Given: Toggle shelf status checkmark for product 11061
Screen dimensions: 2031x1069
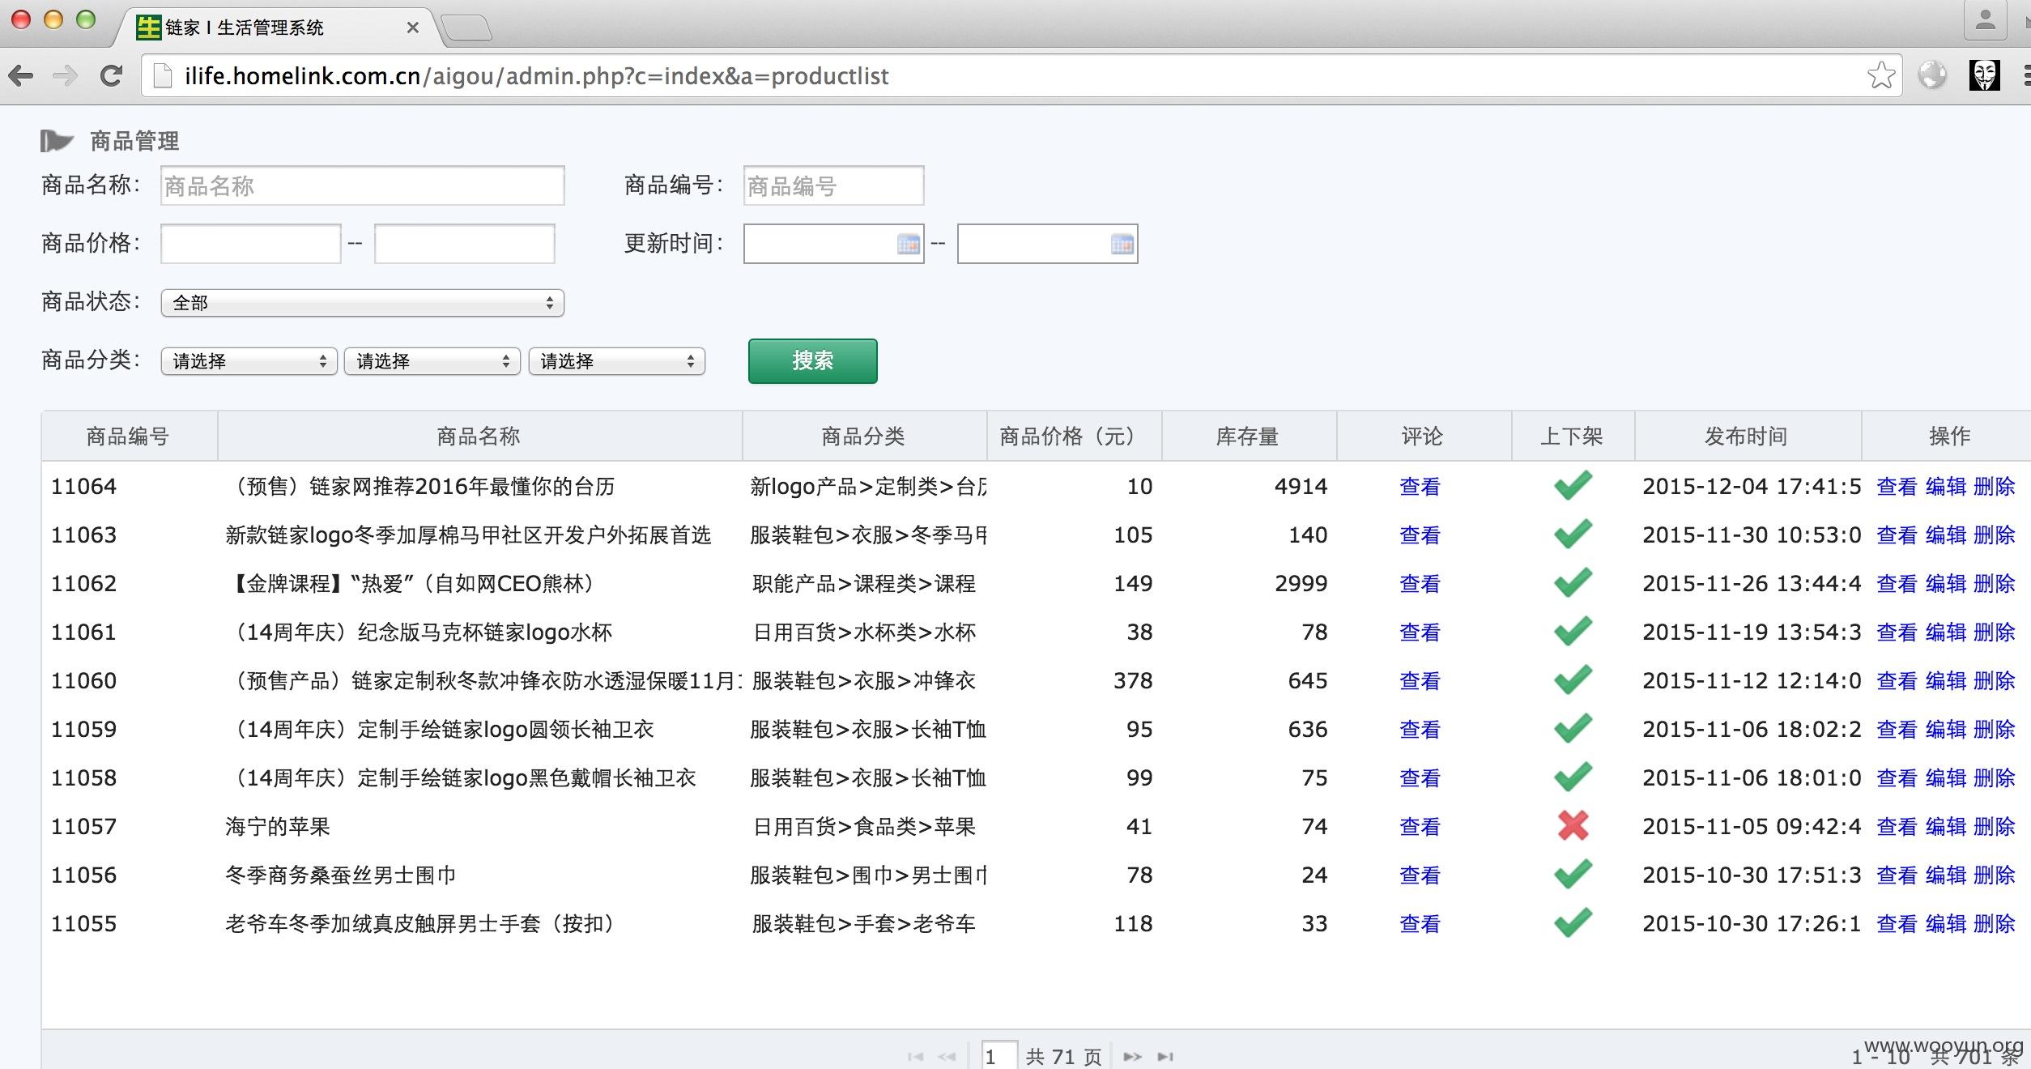Looking at the screenshot, I should click(1573, 632).
